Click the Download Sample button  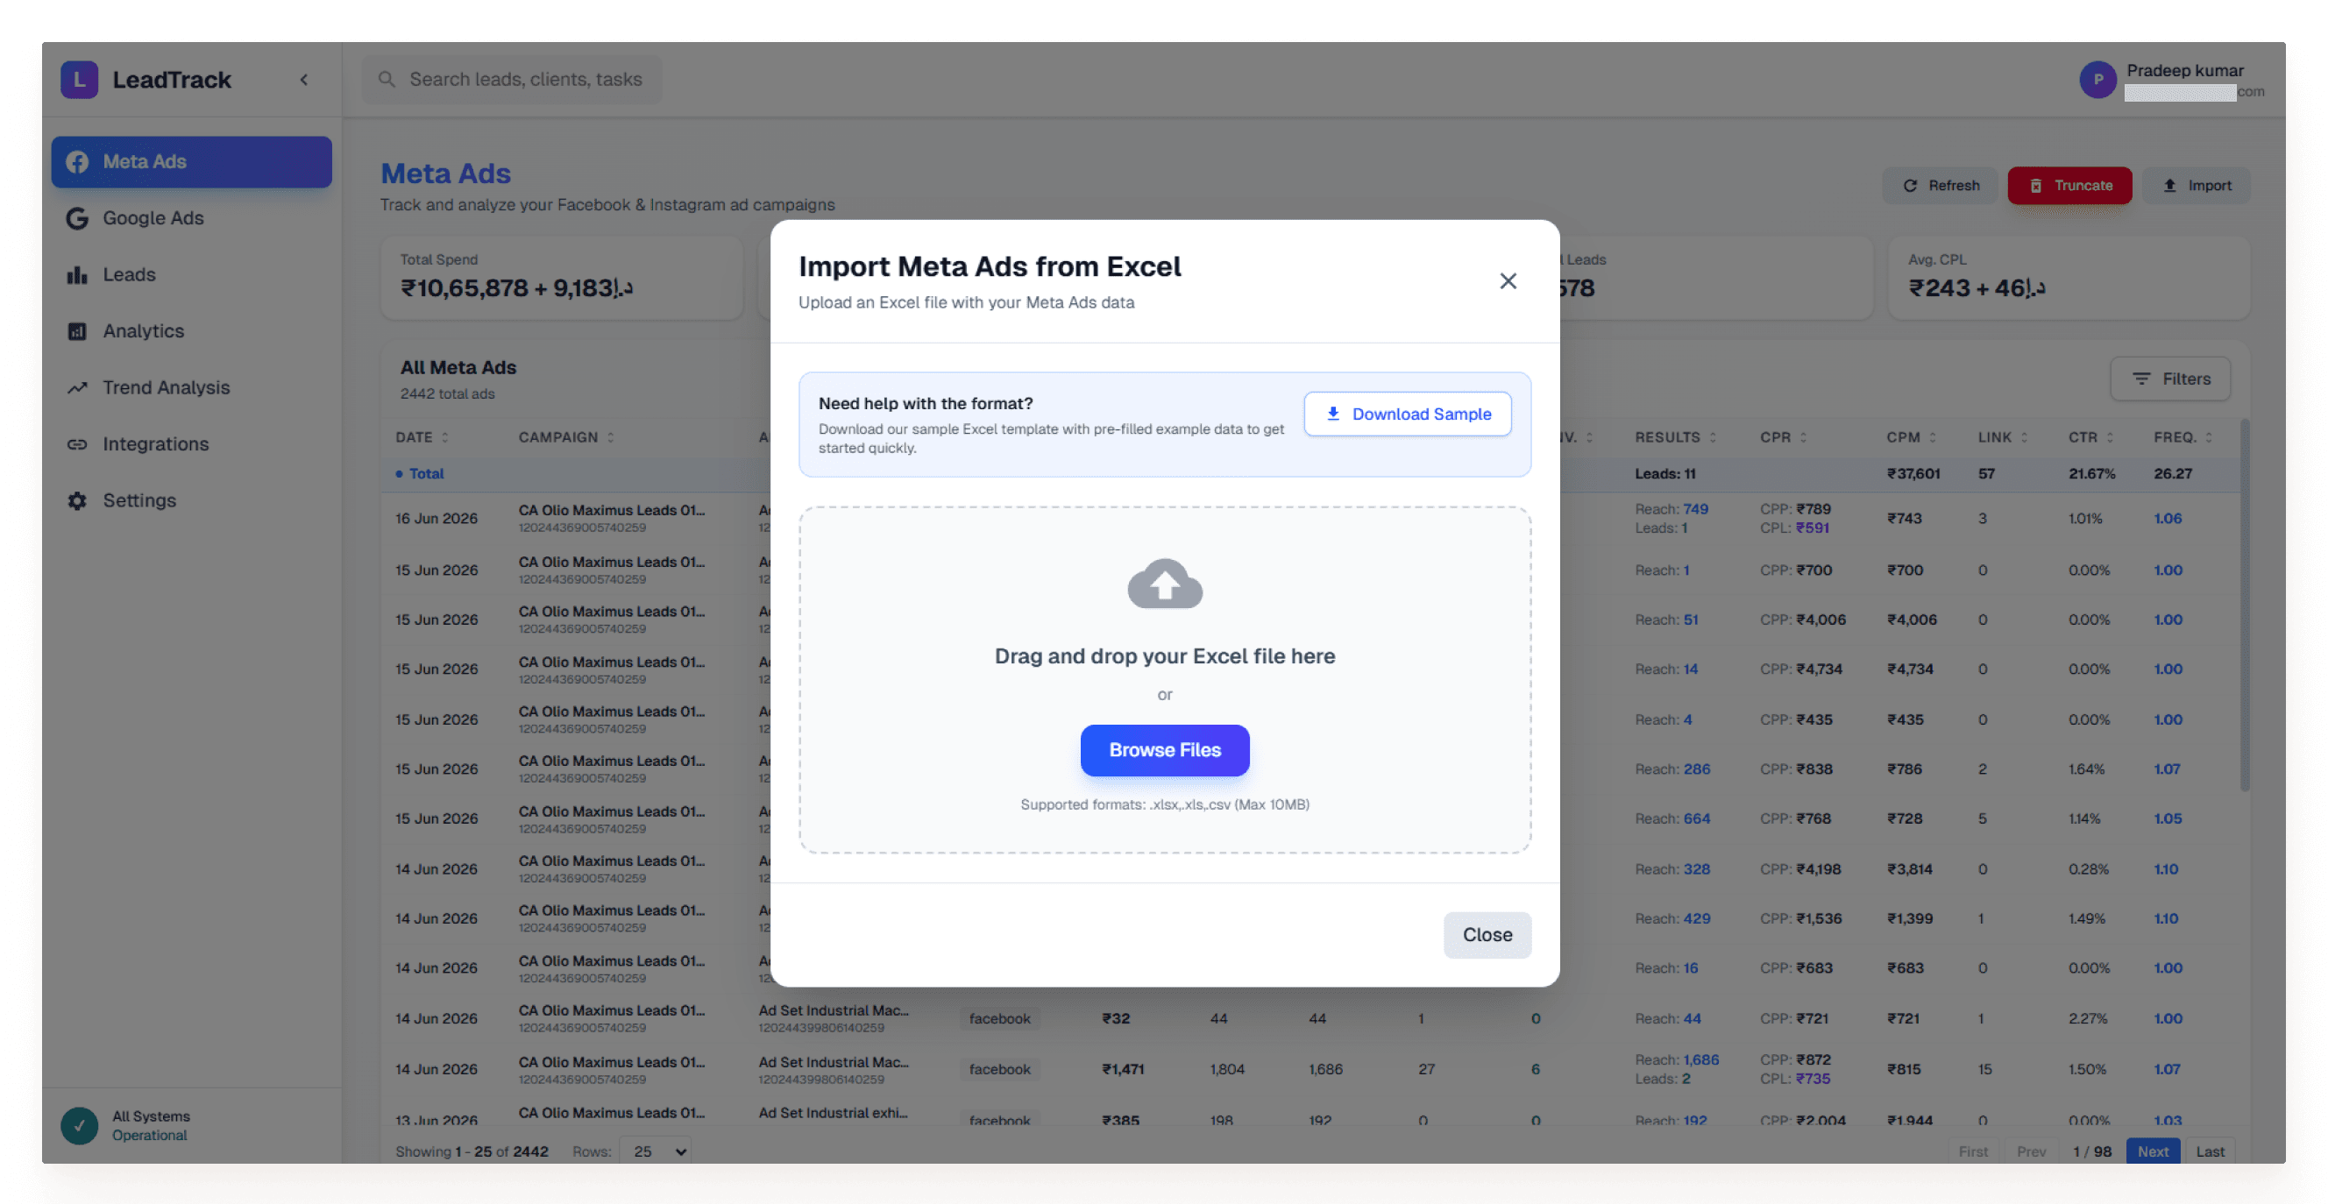(1407, 414)
